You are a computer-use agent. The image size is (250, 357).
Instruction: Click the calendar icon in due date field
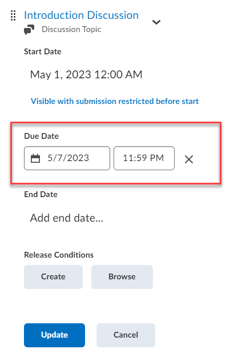[35, 158]
